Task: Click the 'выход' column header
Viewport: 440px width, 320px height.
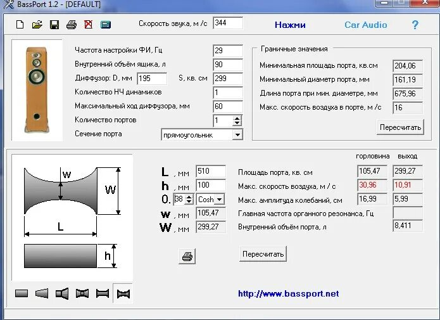Action: click(x=408, y=157)
